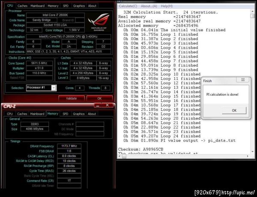This screenshot has width=257, height=197.
Task: Click the FSB:DRAM value '1:8'
Action: click(x=69, y=151)
